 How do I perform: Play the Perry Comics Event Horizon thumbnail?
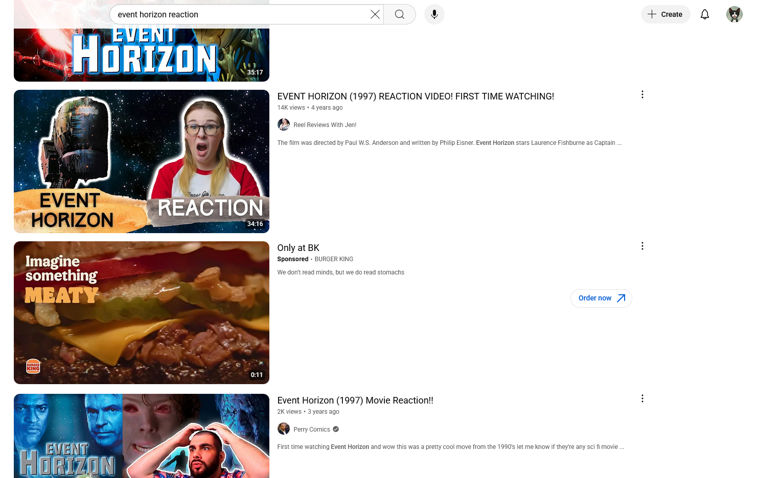coord(142,436)
